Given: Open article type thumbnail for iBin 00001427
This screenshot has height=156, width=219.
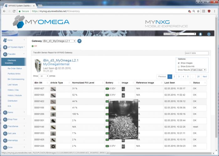Looking at the screenshot, I should tap(53, 89).
